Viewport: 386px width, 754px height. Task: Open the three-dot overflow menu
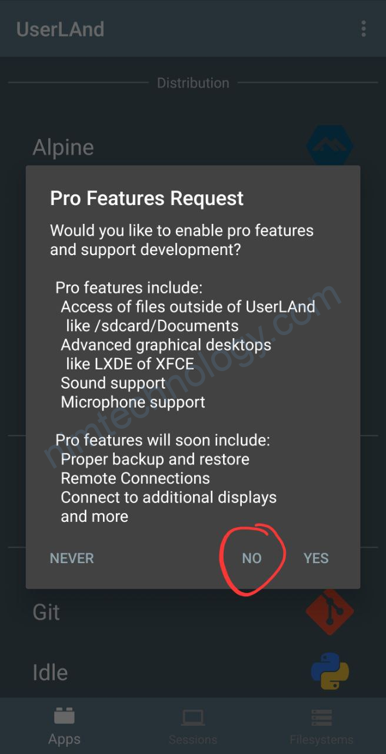[x=364, y=28]
